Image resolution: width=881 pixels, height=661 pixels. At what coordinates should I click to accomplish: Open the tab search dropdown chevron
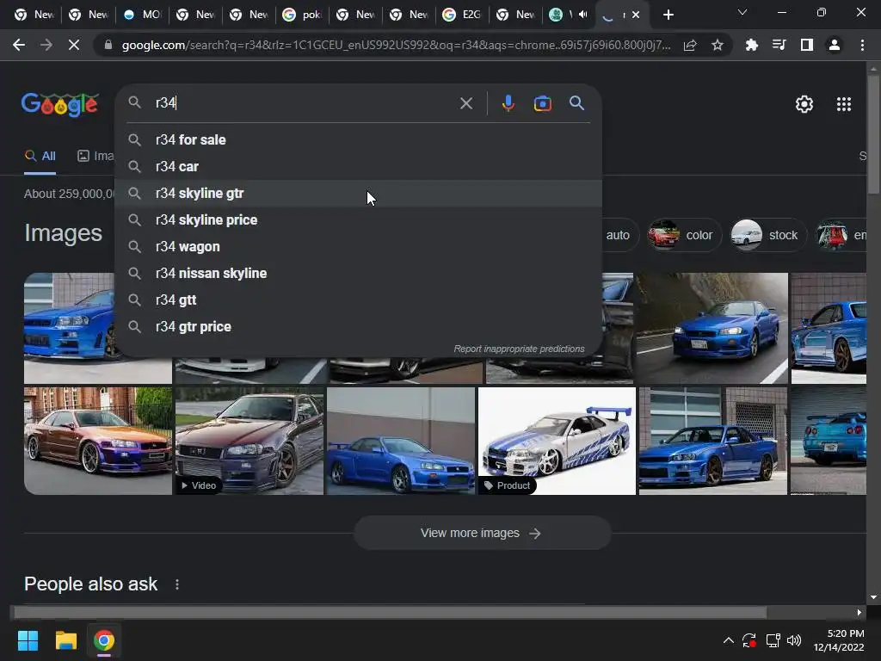click(742, 12)
